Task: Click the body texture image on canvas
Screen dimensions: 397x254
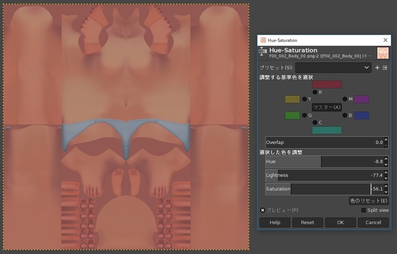Action: [x=126, y=127]
